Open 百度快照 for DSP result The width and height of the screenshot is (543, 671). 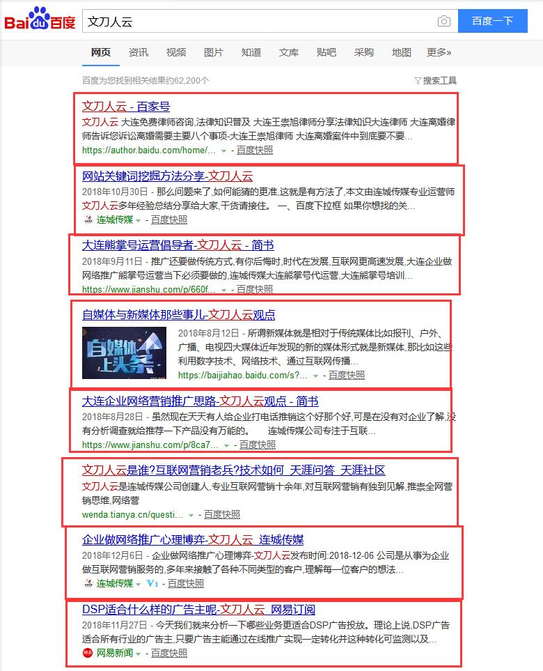(x=169, y=653)
